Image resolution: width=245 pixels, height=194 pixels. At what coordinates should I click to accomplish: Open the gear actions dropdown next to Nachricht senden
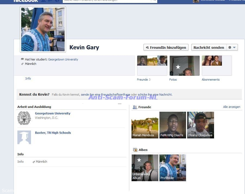[232, 47]
